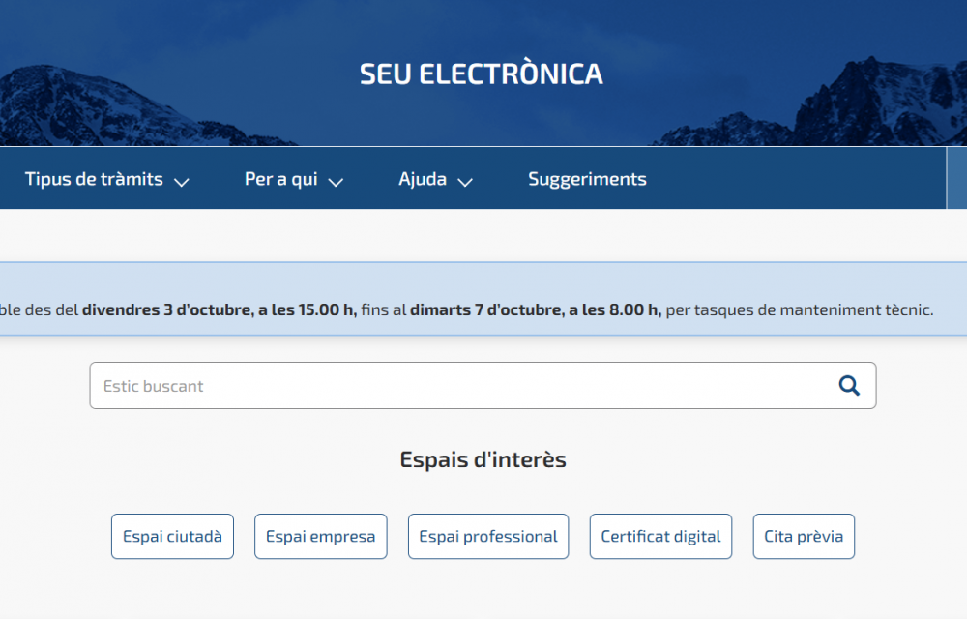This screenshot has width=967, height=619.
Task: Open the Certificat digital button
Action: [x=660, y=537]
